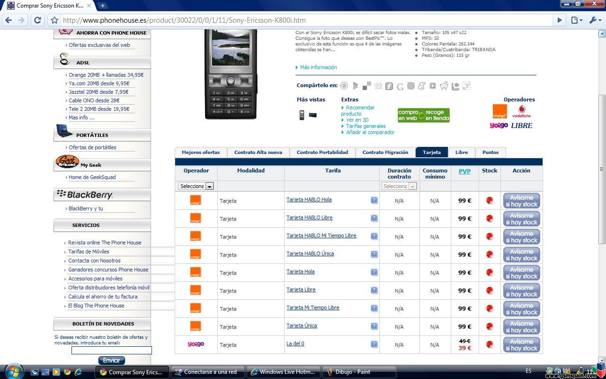
Task: Select the LIBRE operator option
Action: (x=522, y=126)
